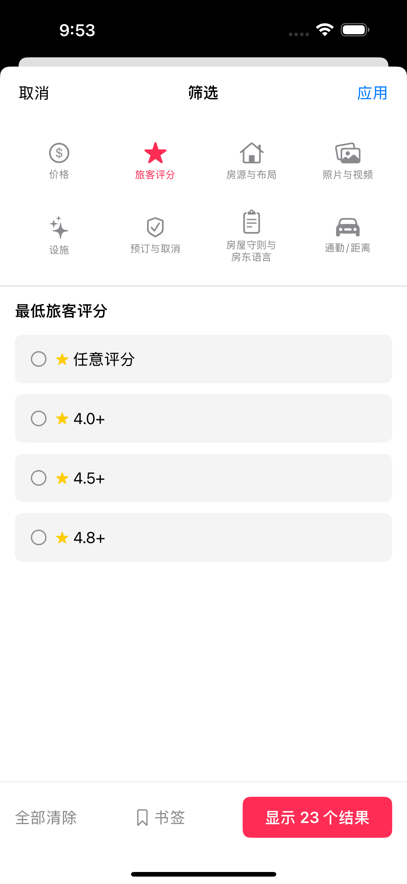
Task: Open the 通勤/距离 car icon
Action: click(347, 227)
